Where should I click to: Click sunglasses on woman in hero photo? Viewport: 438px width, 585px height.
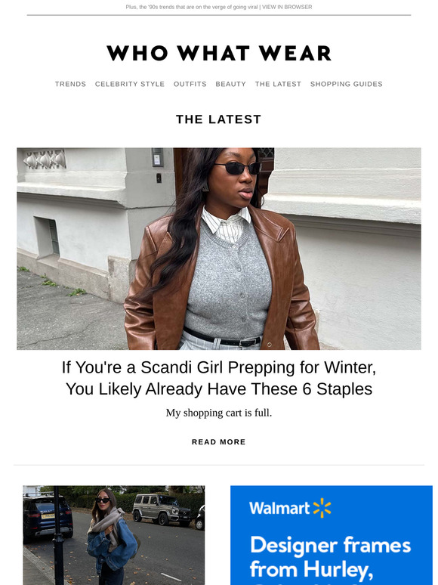click(x=238, y=168)
